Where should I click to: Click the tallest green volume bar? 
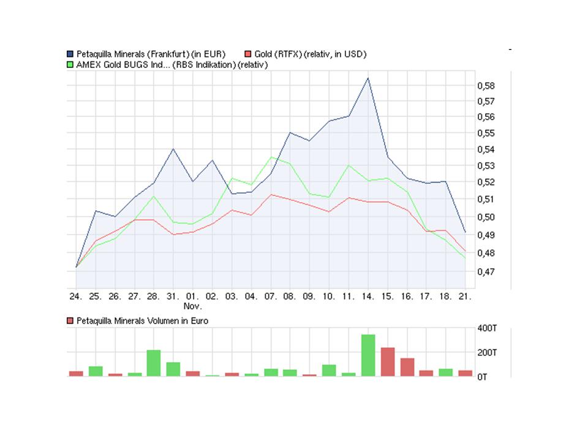point(368,355)
